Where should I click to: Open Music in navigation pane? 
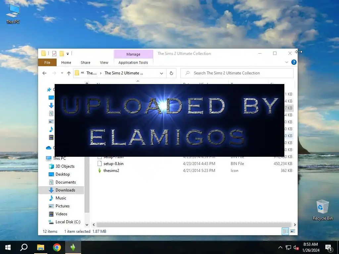click(x=61, y=198)
